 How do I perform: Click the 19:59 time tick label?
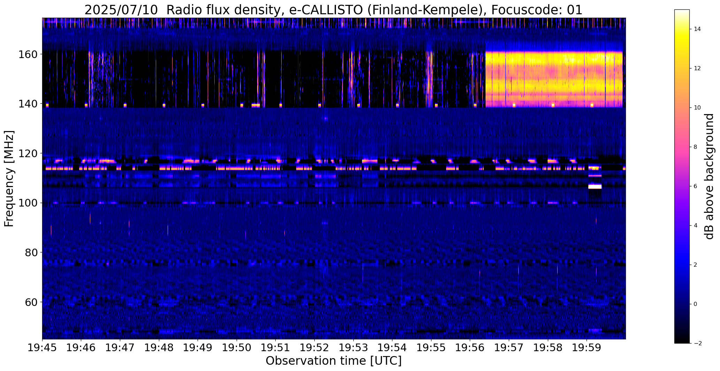click(x=587, y=348)
